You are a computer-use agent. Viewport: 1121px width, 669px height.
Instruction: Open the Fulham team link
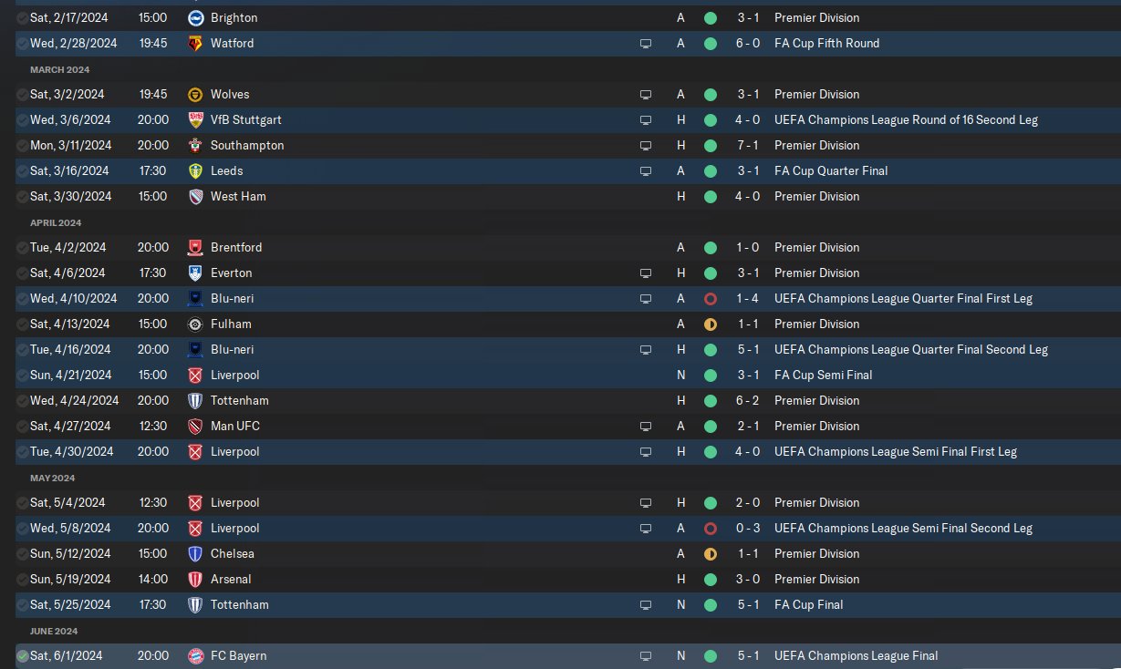[x=231, y=324]
